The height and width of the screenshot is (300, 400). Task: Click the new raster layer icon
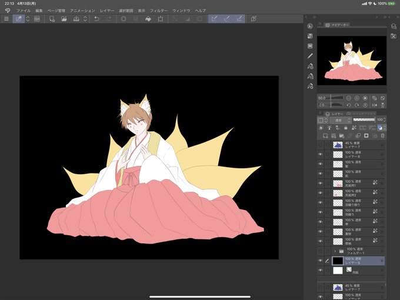325,136
